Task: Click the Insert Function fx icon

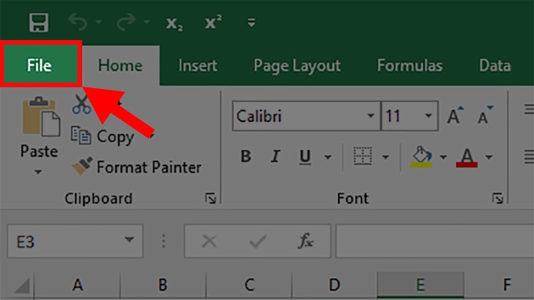Action: pyautogui.click(x=306, y=241)
